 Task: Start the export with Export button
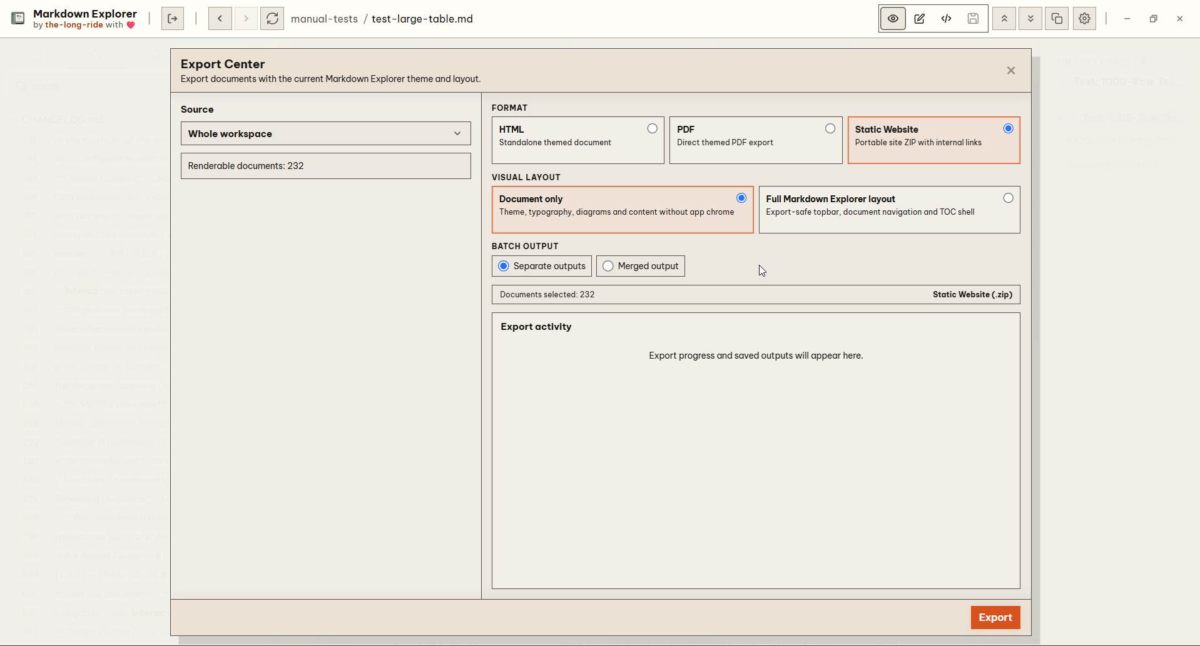tap(995, 617)
